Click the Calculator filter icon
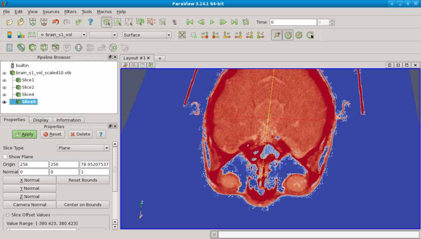Image resolution: width=421 pixels, height=239 pixels. (x=9, y=48)
